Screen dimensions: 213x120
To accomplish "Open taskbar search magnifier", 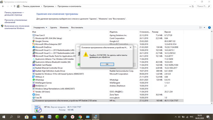I will 11,117.
